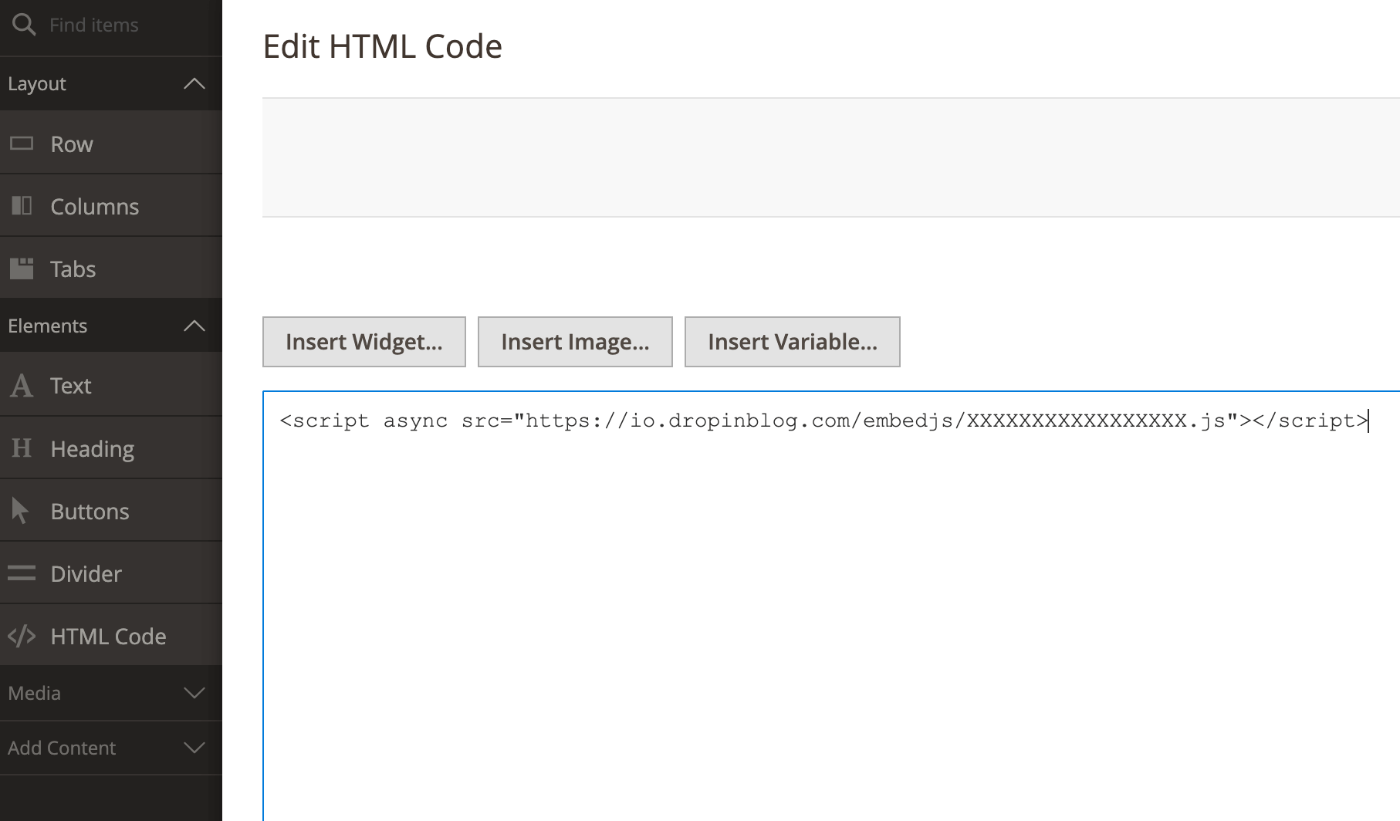Click the Insert Variable button
Screen dimensions: 1400x821
792,341
